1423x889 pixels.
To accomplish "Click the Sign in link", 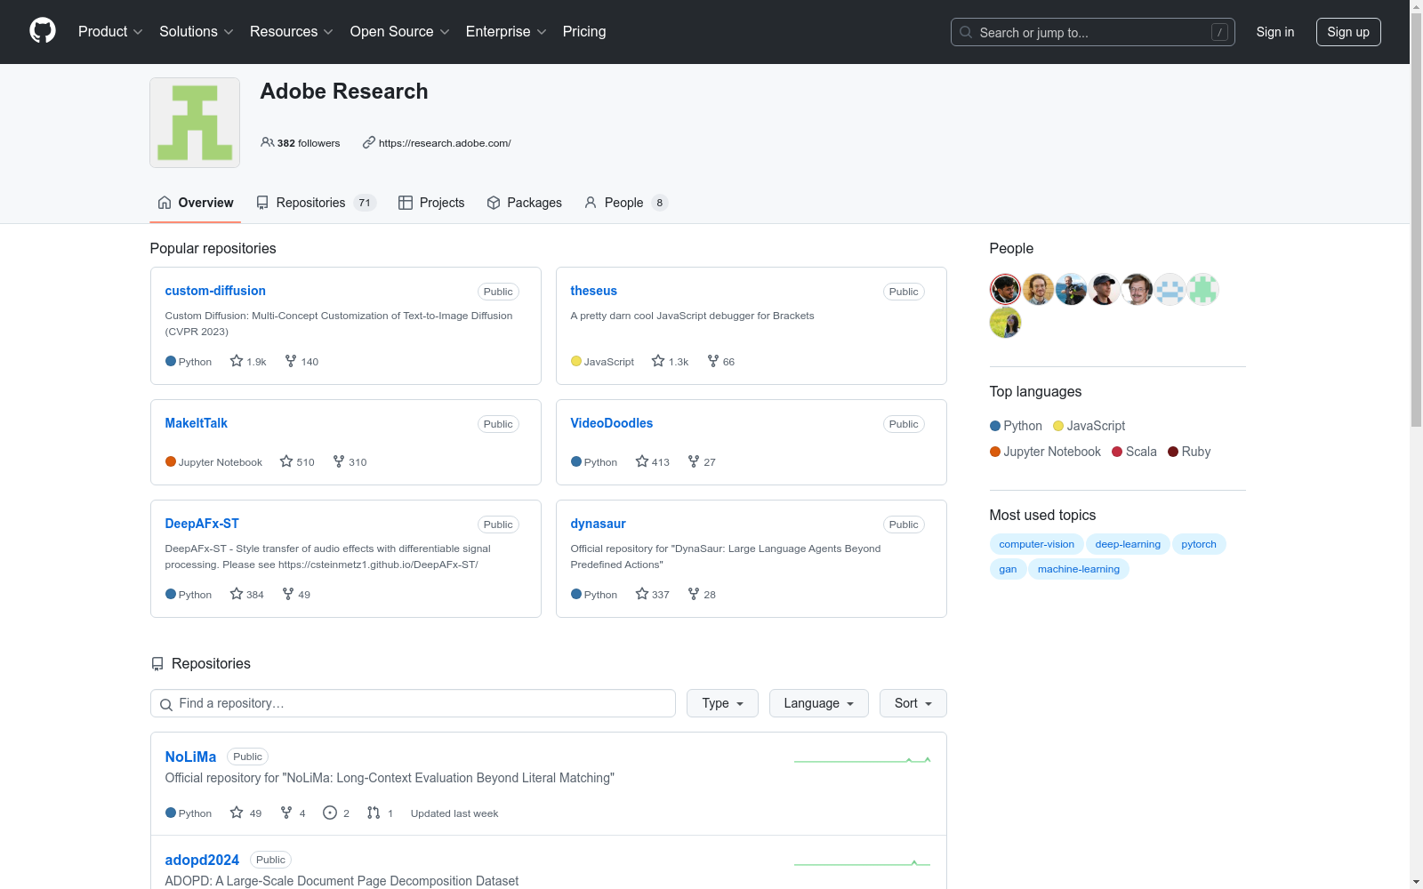I will 1275,32.
